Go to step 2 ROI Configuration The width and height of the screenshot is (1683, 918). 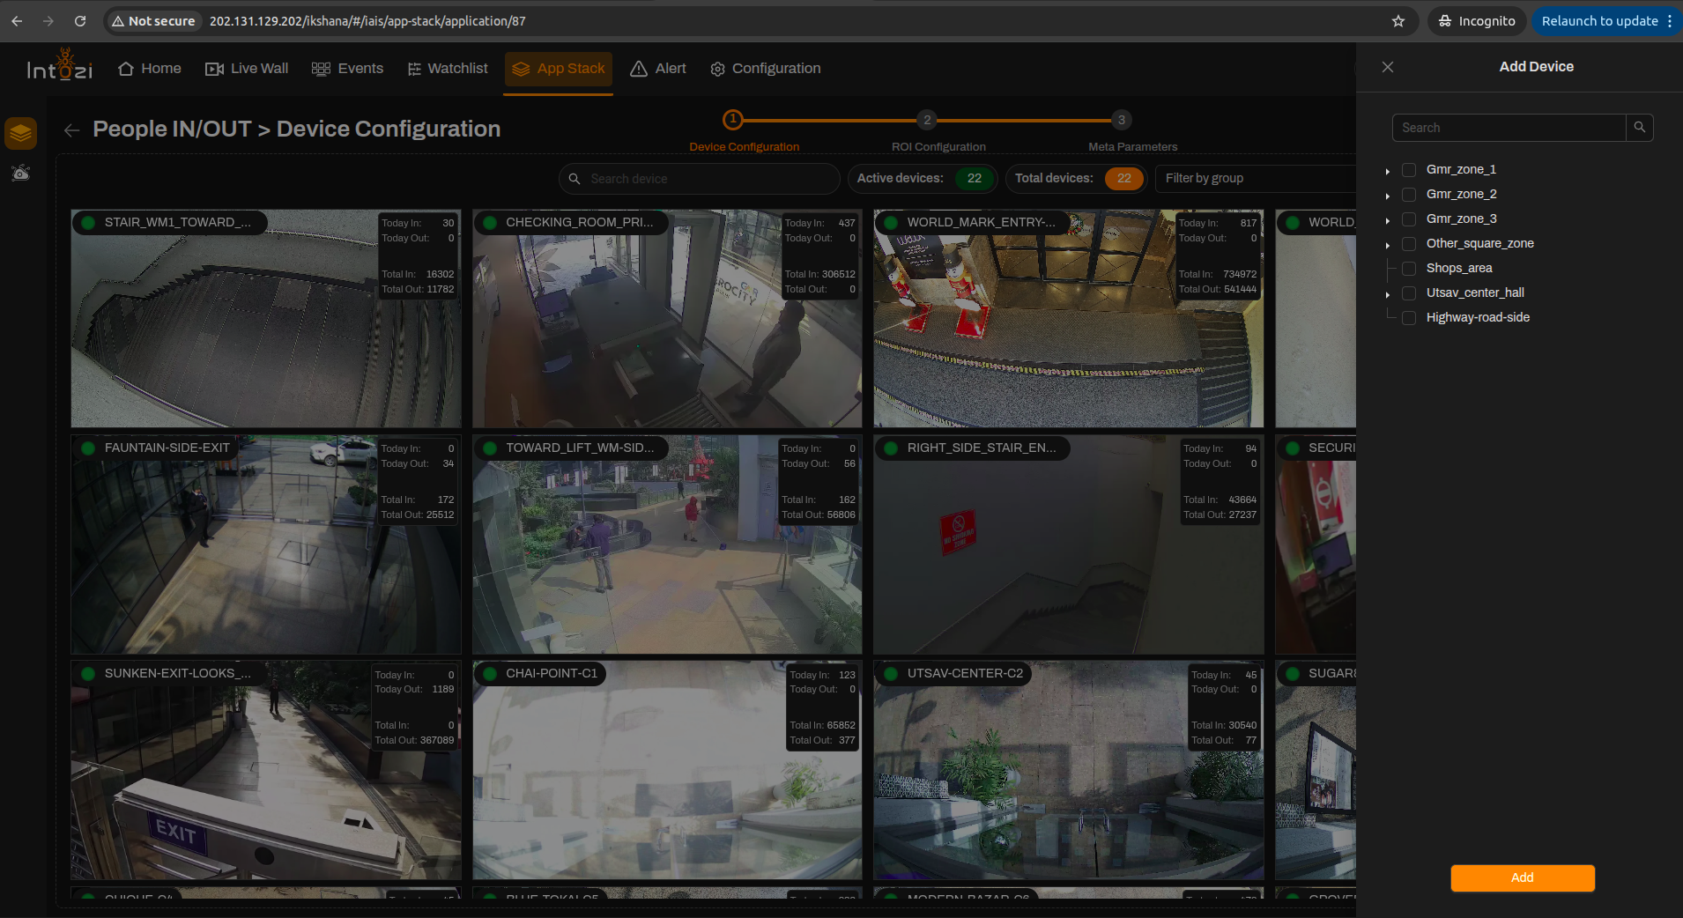point(926,120)
